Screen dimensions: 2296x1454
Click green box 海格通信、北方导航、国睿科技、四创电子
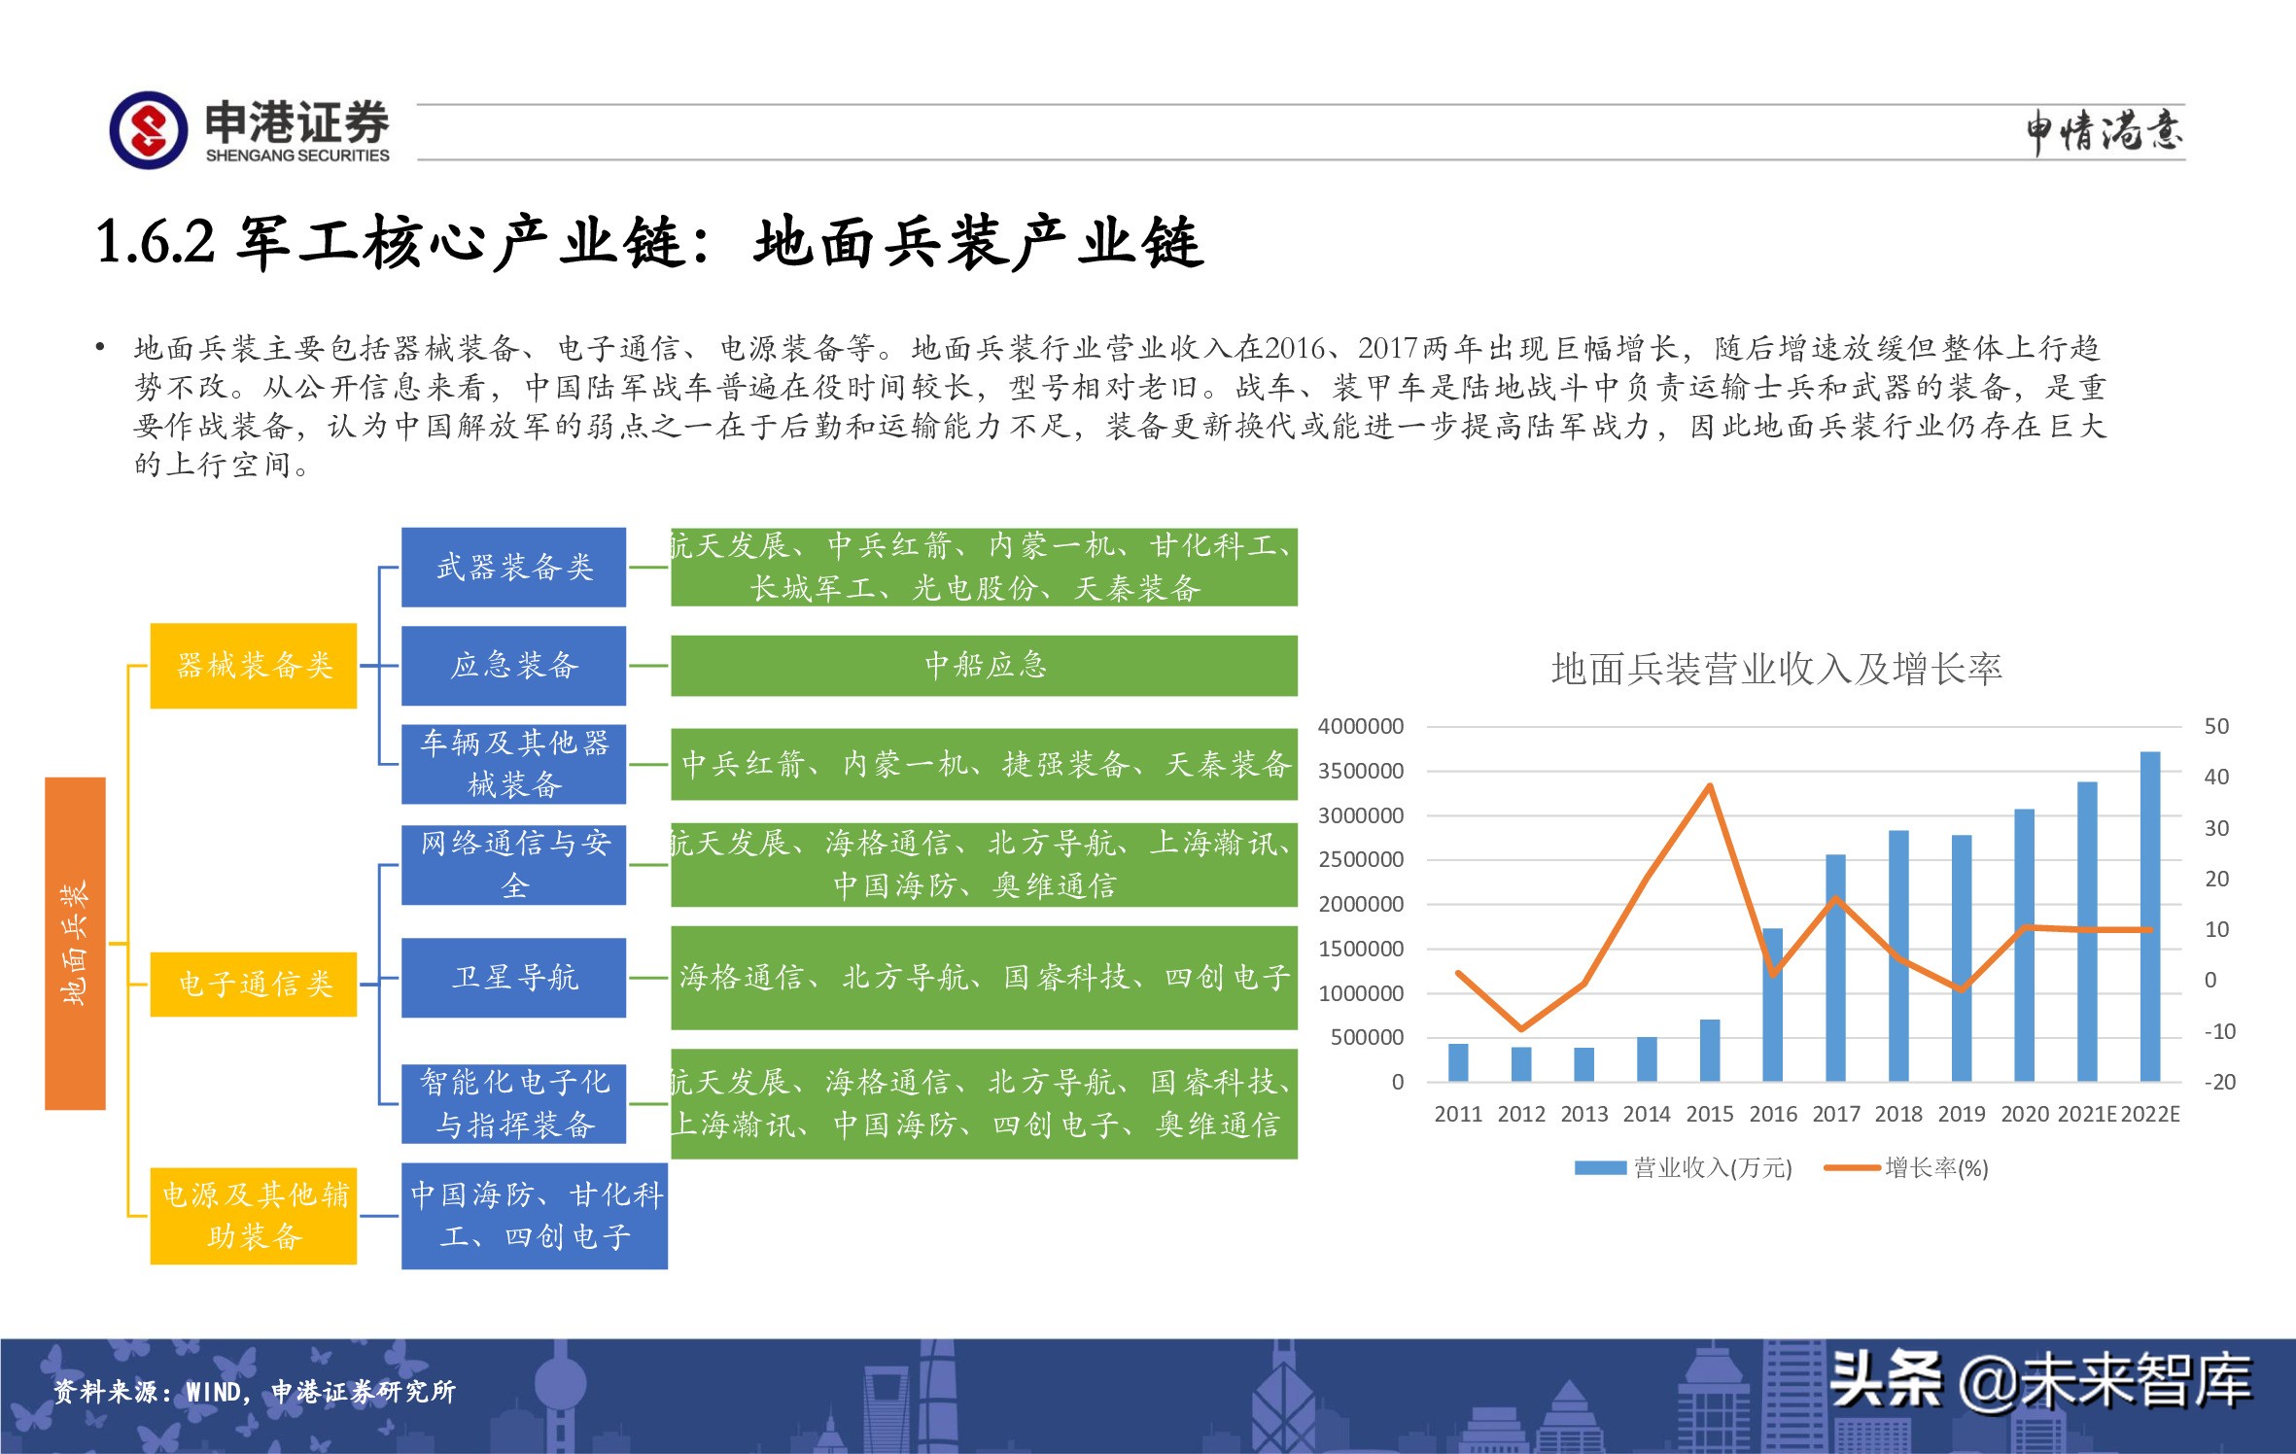pyautogui.click(x=984, y=978)
